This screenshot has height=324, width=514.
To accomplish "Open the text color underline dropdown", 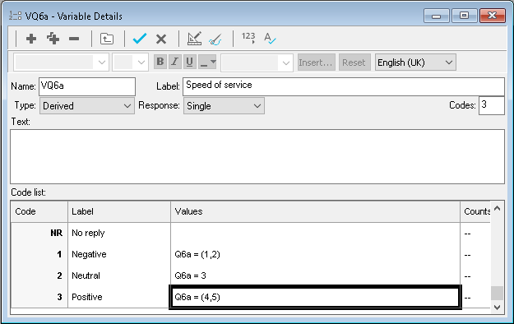I will [x=208, y=62].
